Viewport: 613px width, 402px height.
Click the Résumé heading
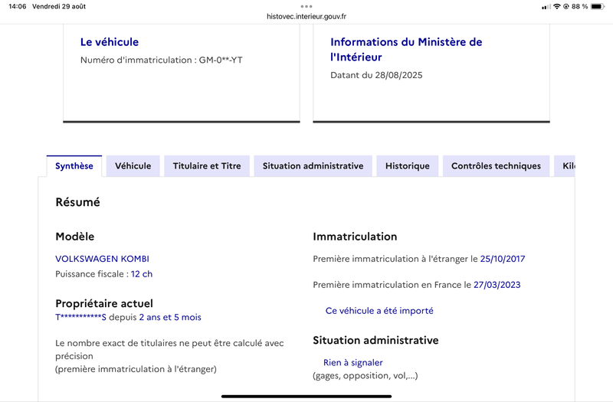[x=78, y=202]
